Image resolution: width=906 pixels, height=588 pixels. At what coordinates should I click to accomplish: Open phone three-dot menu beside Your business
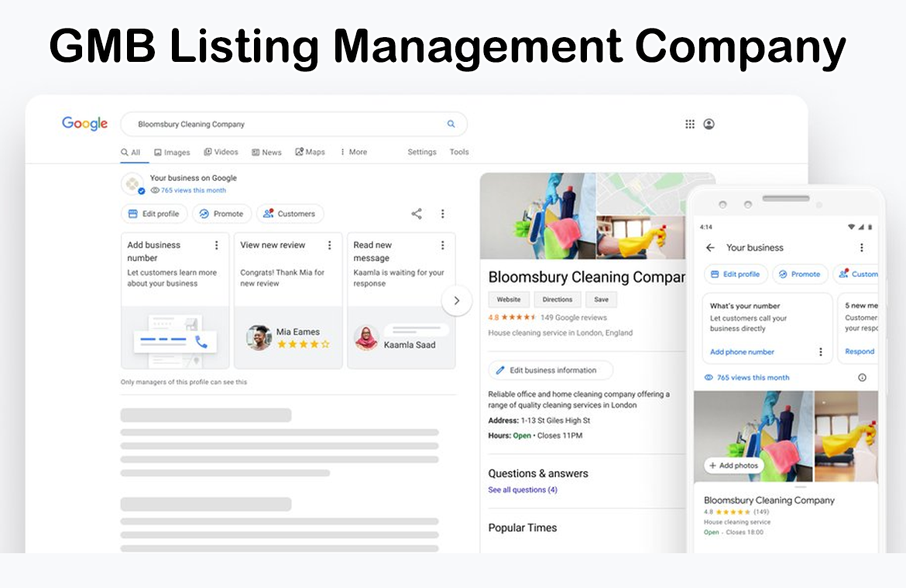pyautogui.click(x=862, y=248)
